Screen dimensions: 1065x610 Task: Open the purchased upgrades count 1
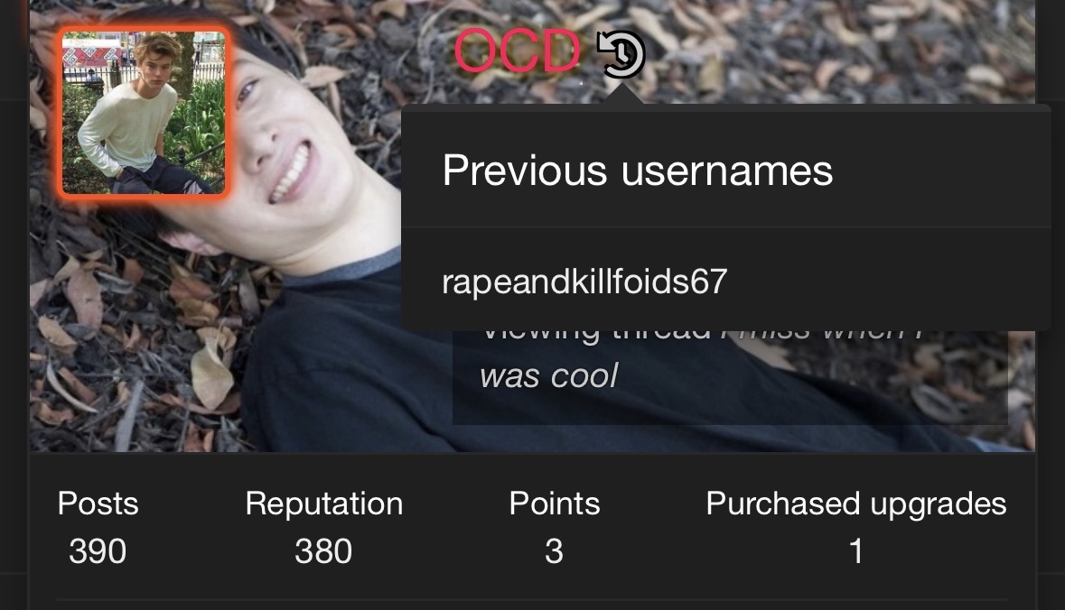pos(856,551)
